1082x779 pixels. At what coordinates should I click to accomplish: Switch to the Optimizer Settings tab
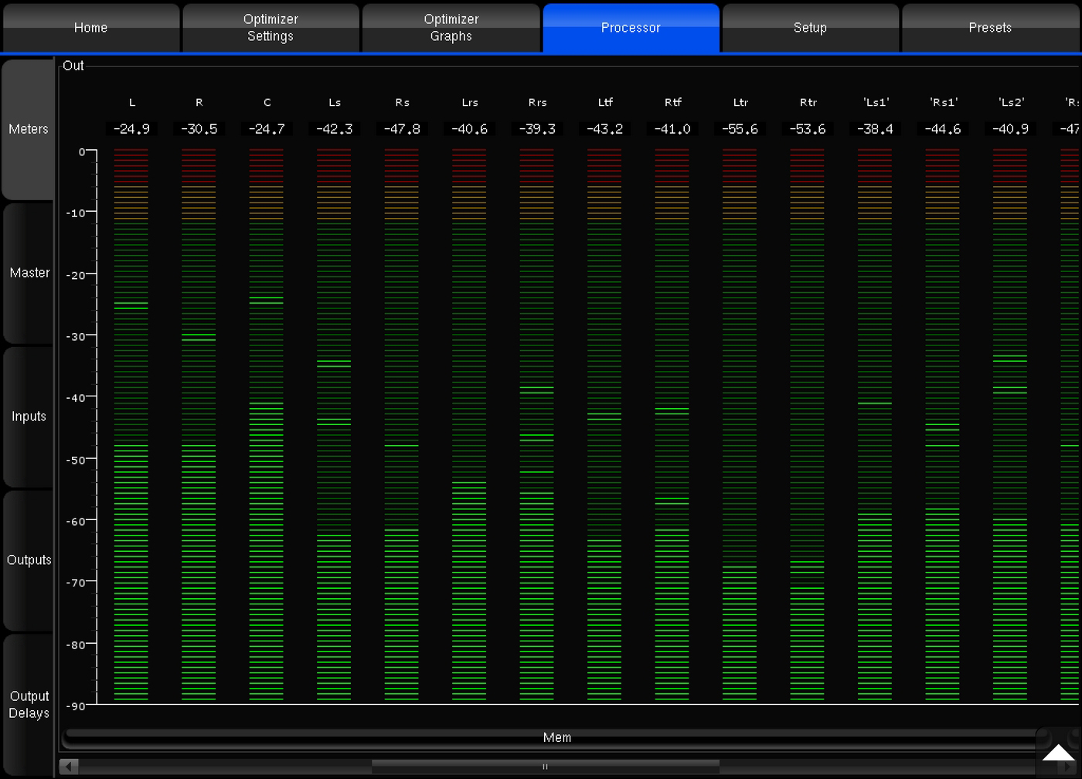coord(270,28)
